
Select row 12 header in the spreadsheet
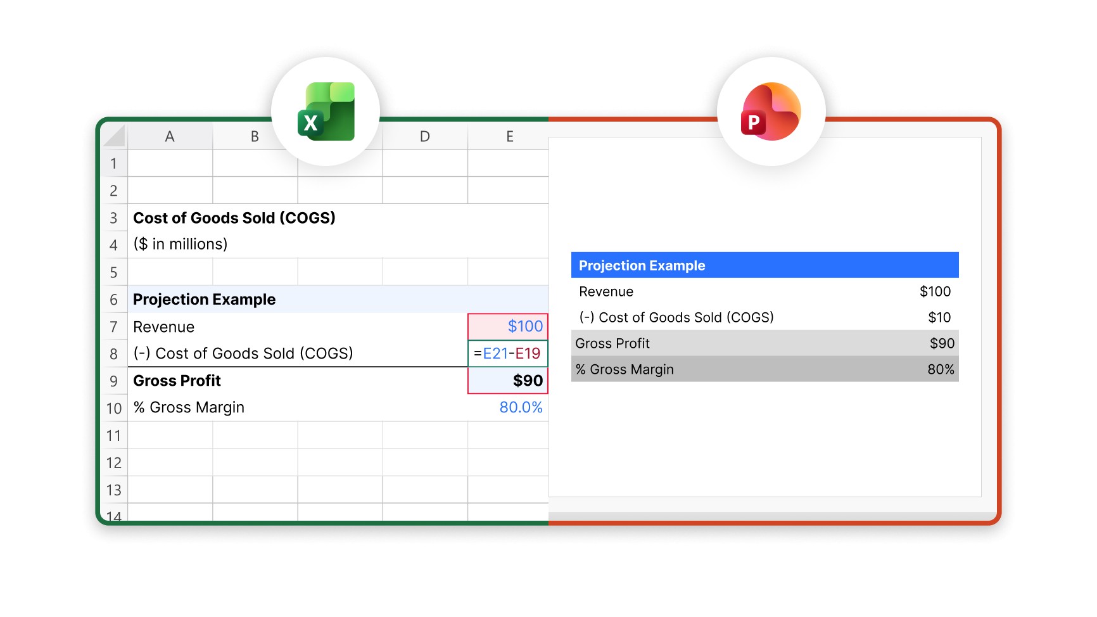pyautogui.click(x=114, y=462)
